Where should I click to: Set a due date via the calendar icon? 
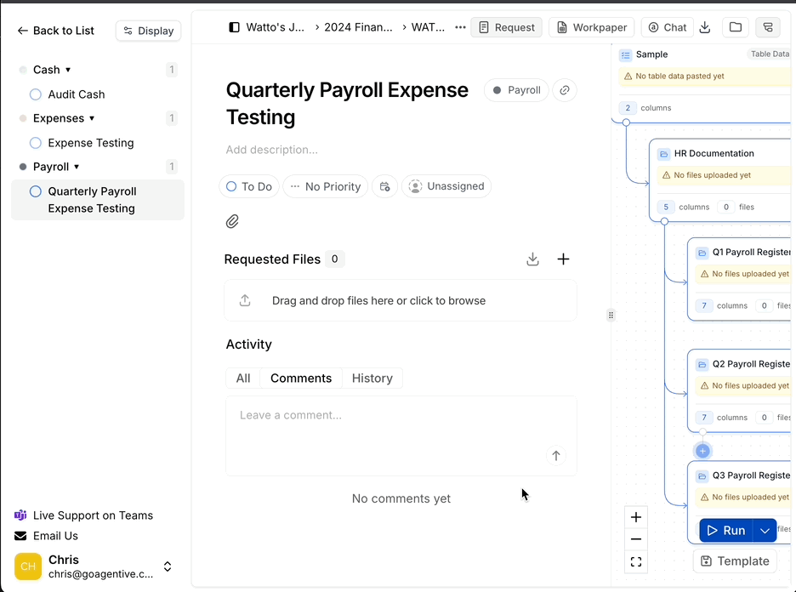pos(384,185)
